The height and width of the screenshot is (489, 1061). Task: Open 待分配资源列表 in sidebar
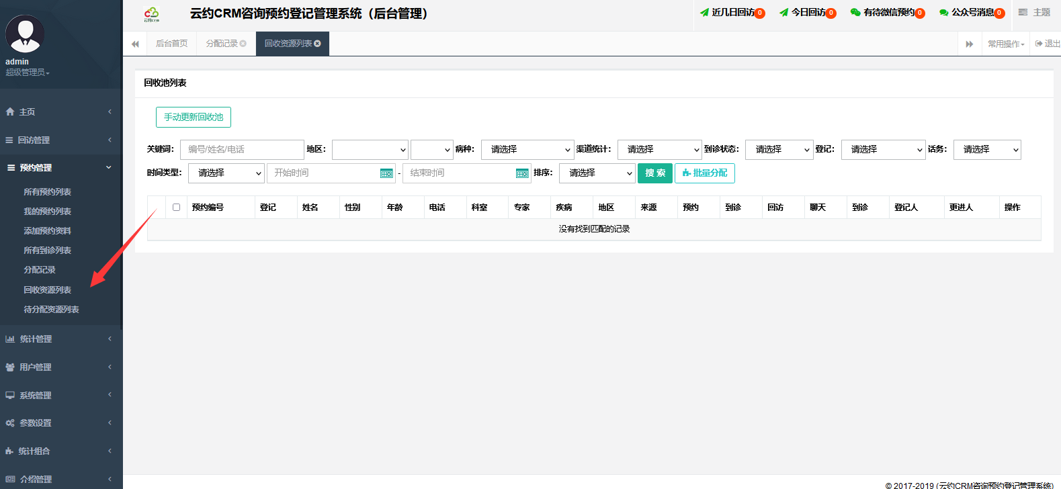(51, 310)
